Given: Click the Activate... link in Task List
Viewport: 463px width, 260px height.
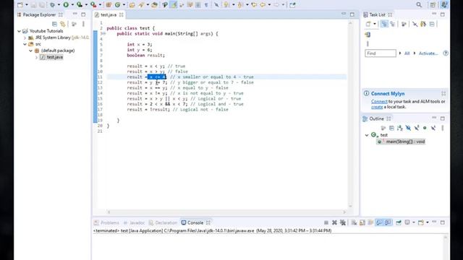Looking at the screenshot, I should [428, 53].
